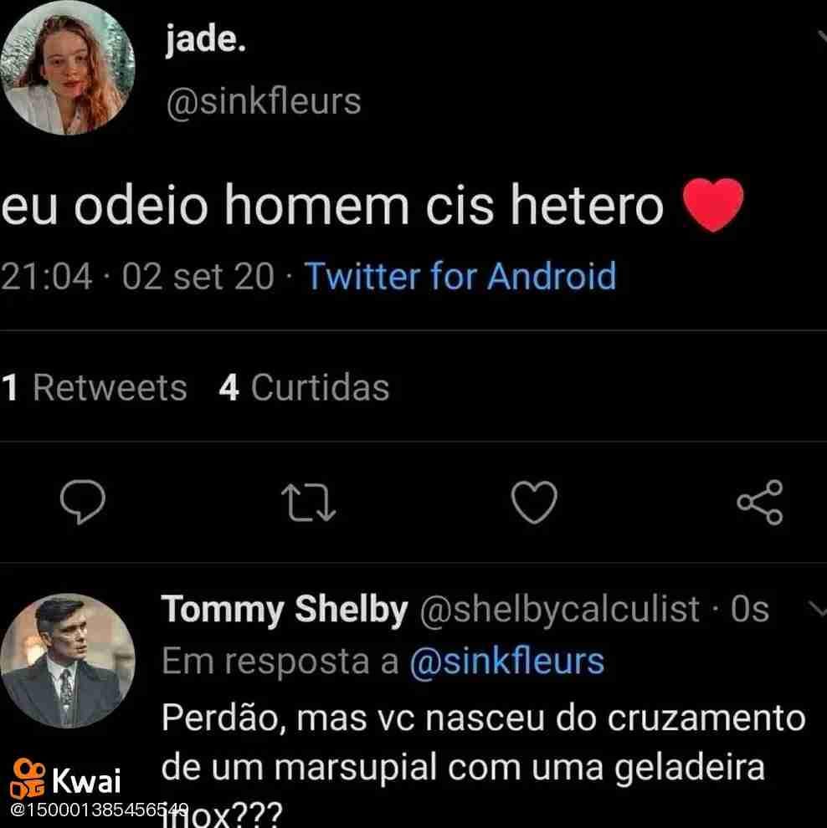
Task: View the 4 Curtidas list
Action: 304,387
